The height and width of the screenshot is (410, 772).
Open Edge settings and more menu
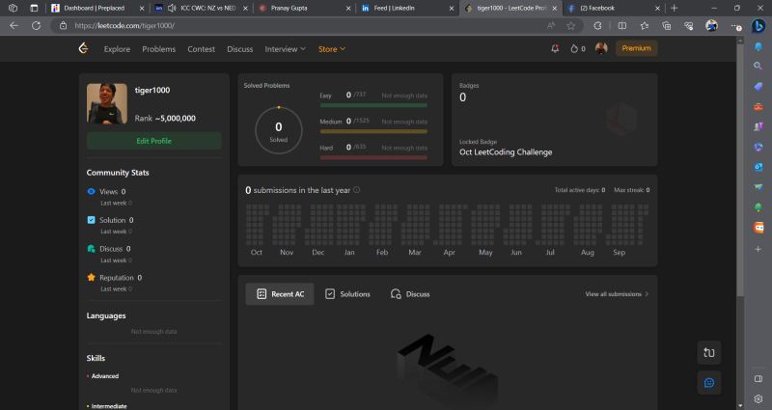click(x=735, y=26)
